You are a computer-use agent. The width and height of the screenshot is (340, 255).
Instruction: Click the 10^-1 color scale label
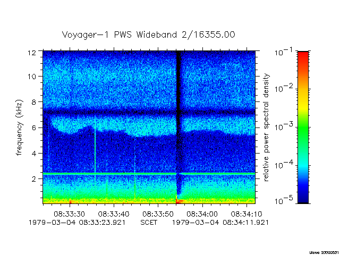[x=284, y=52]
